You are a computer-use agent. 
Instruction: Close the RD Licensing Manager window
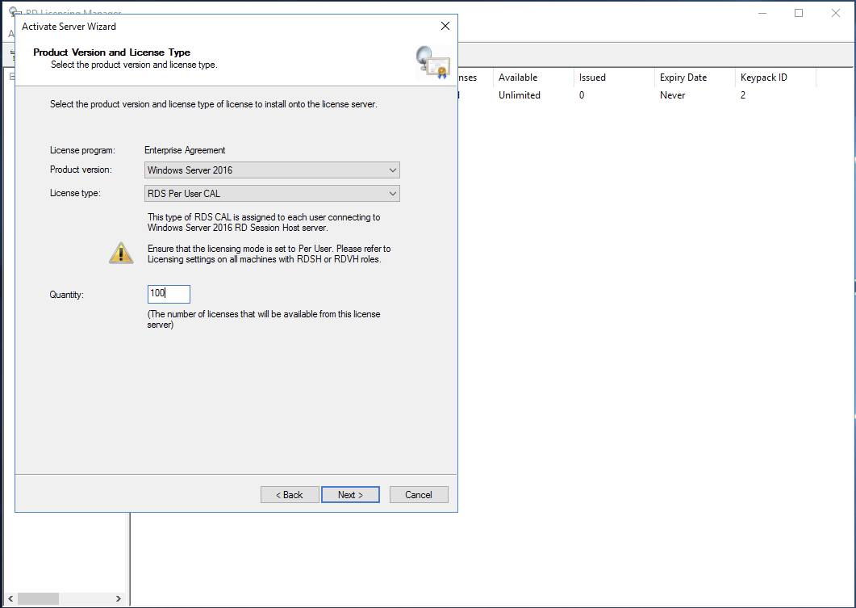835,13
